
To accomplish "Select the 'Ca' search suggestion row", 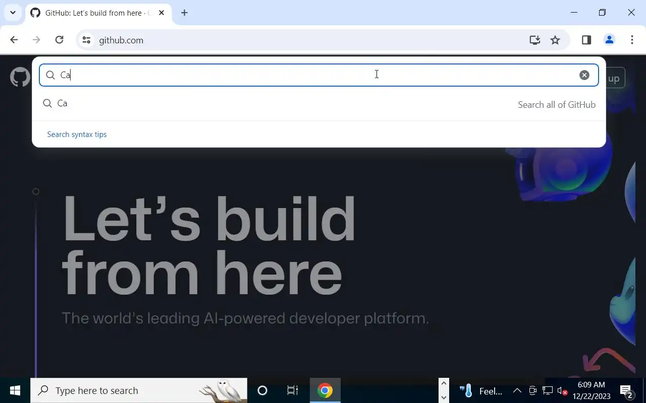I will click(319, 104).
